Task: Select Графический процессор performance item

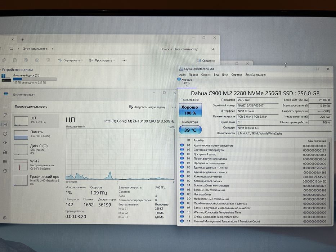Action: tap(36, 180)
